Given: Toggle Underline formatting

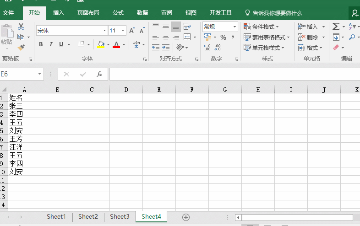Looking at the screenshot, I should 61,44.
